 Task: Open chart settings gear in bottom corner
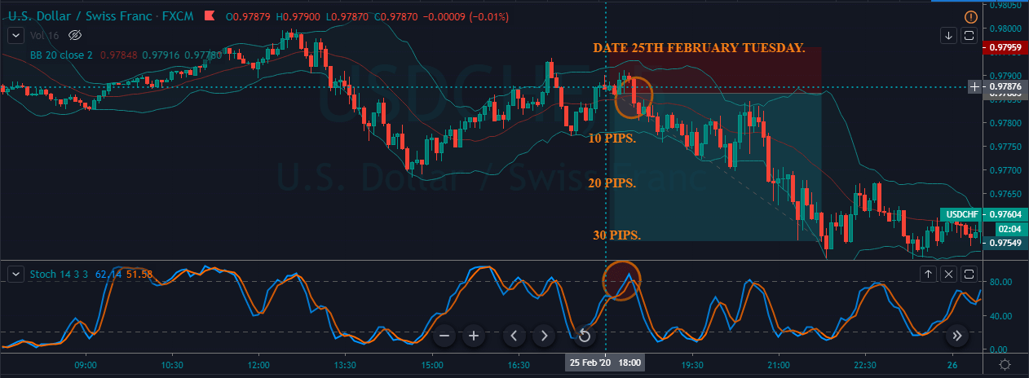click(1005, 365)
